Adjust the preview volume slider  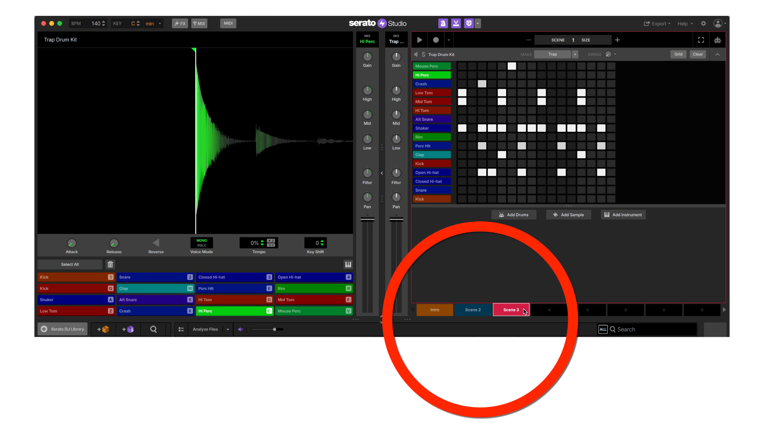point(275,329)
